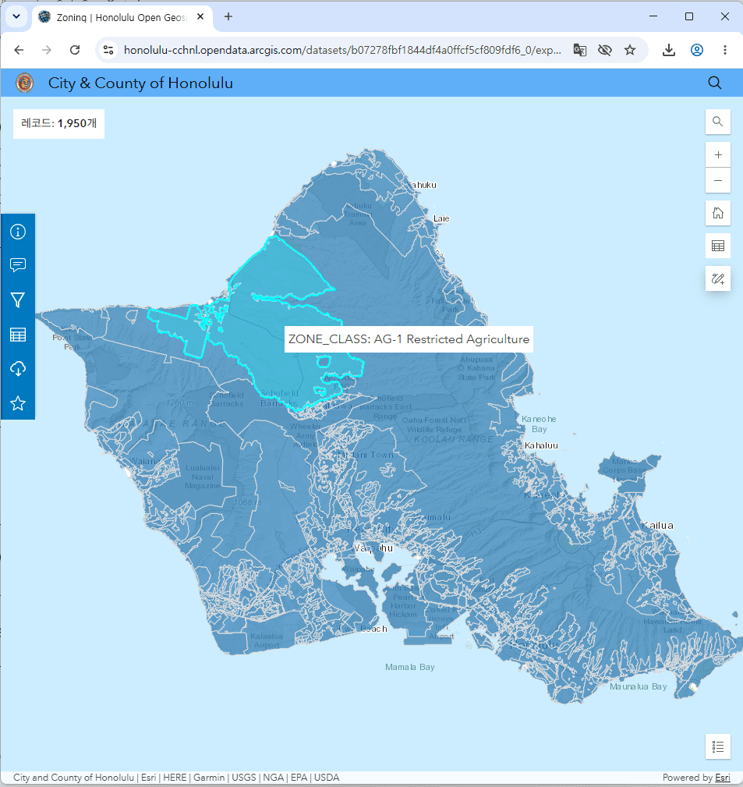
Task: Click the address bar URL field
Action: coord(342,50)
